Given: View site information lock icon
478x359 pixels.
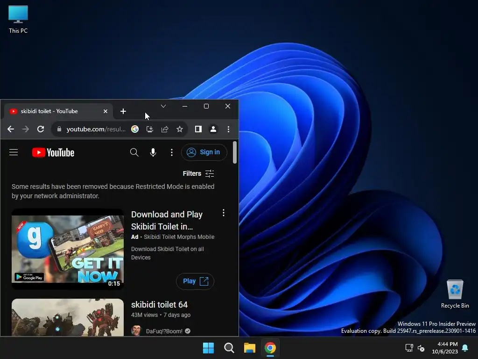Looking at the screenshot, I should [x=59, y=129].
